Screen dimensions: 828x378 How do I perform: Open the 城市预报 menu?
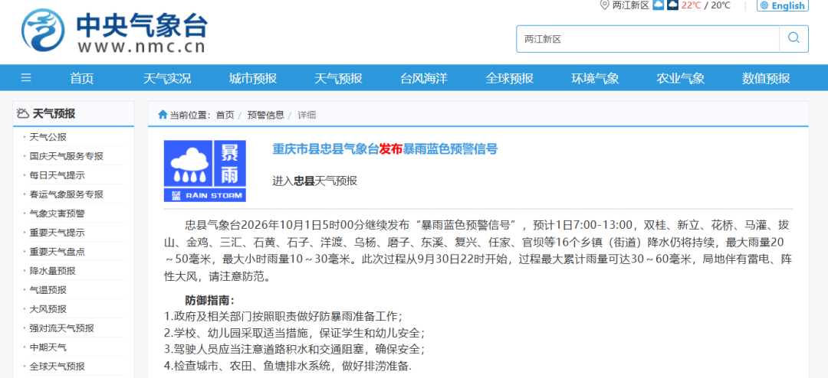[x=253, y=78]
